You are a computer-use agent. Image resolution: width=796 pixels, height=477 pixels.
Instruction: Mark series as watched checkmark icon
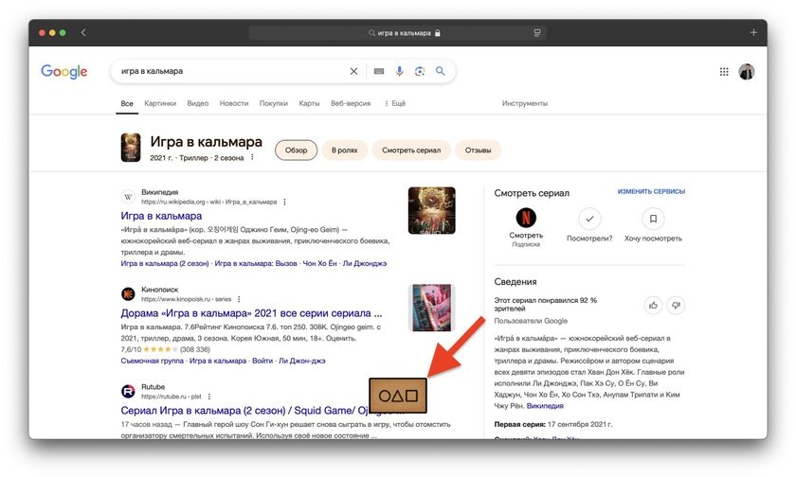[x=589, y=219]
